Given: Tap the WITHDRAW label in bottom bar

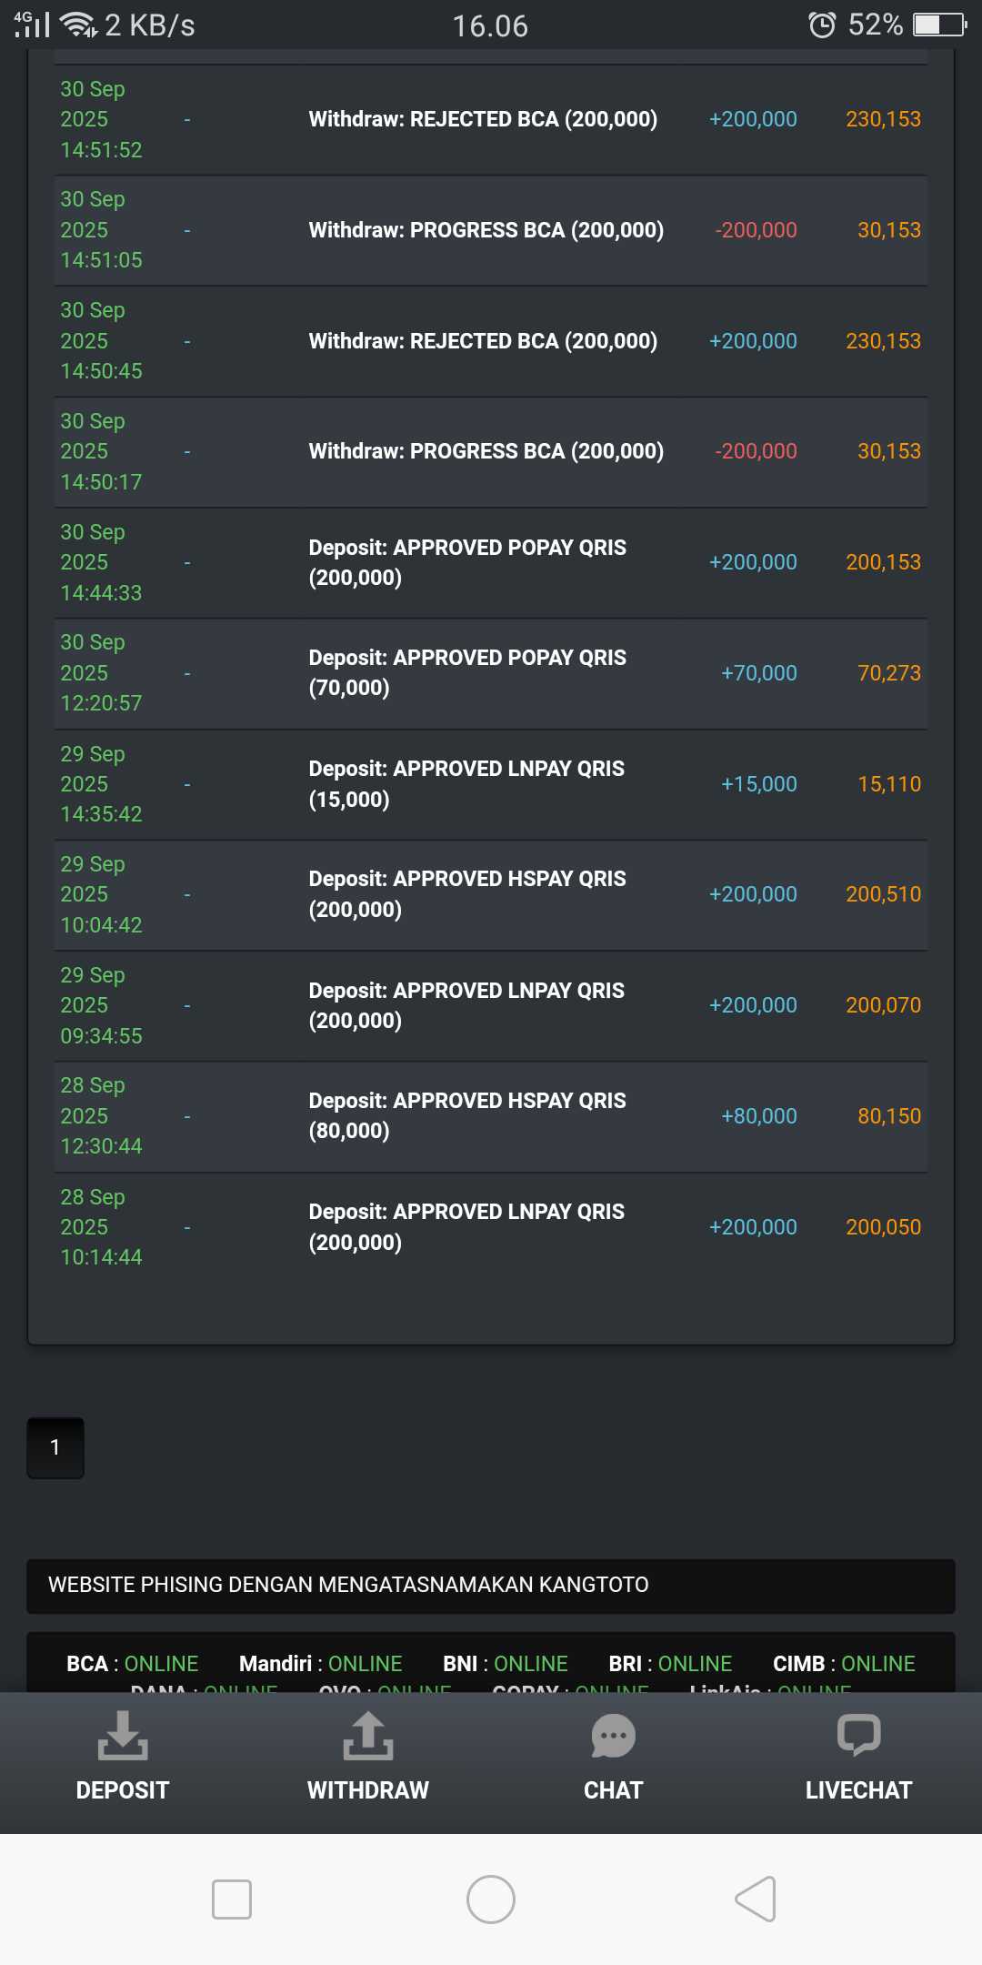Looking at the screenshot, I should 368,1790.
